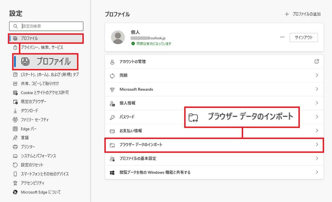
Task: Click the person icon in アカウントの管理 row
Action: [x=112, y=62]
